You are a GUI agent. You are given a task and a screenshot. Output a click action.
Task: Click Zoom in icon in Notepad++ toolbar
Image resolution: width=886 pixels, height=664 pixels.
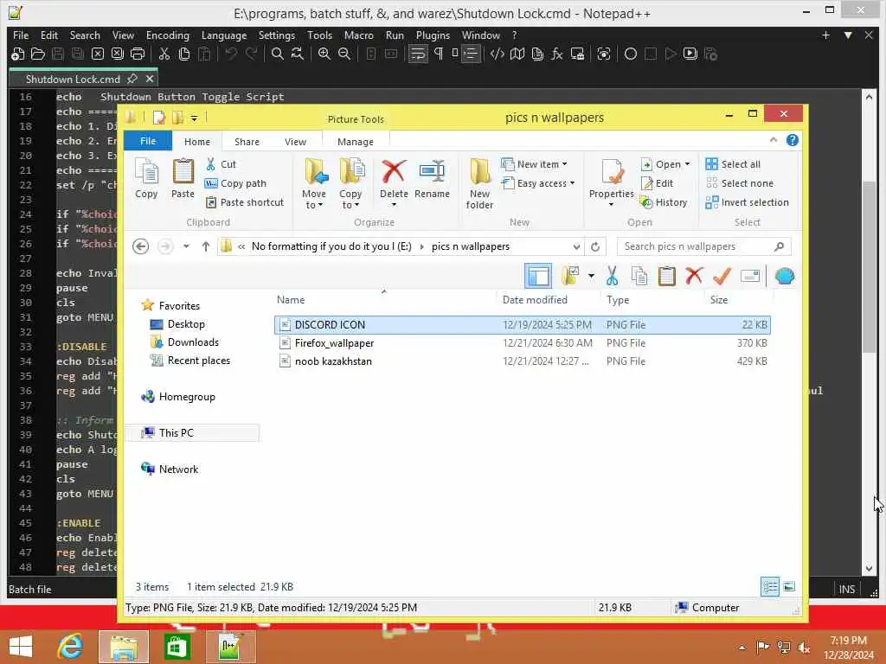[324, 54]
